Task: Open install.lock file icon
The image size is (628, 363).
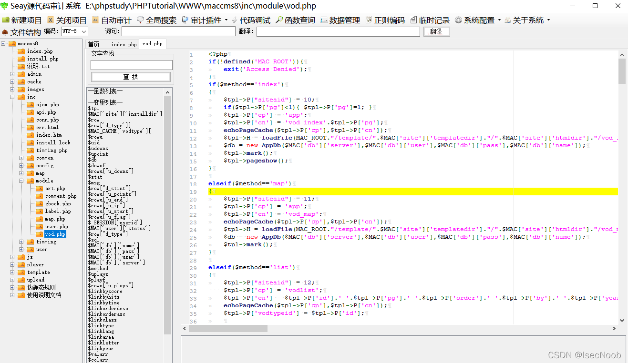Action: 31,142
